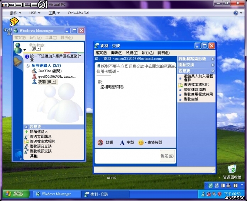Click the conversation window title icon
The height and width of the screenshot is (201, 247).
[96, 46]
